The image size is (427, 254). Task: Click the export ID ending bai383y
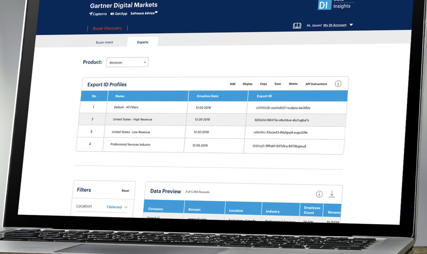tap(283, 108)
